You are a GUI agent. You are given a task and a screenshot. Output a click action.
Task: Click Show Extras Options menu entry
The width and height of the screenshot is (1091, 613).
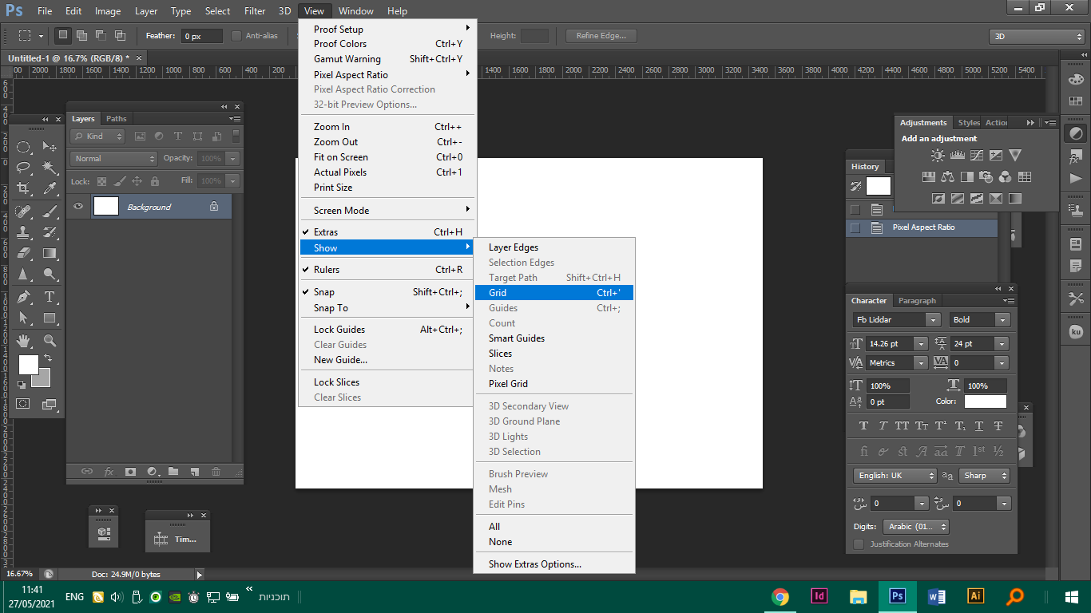535,564
